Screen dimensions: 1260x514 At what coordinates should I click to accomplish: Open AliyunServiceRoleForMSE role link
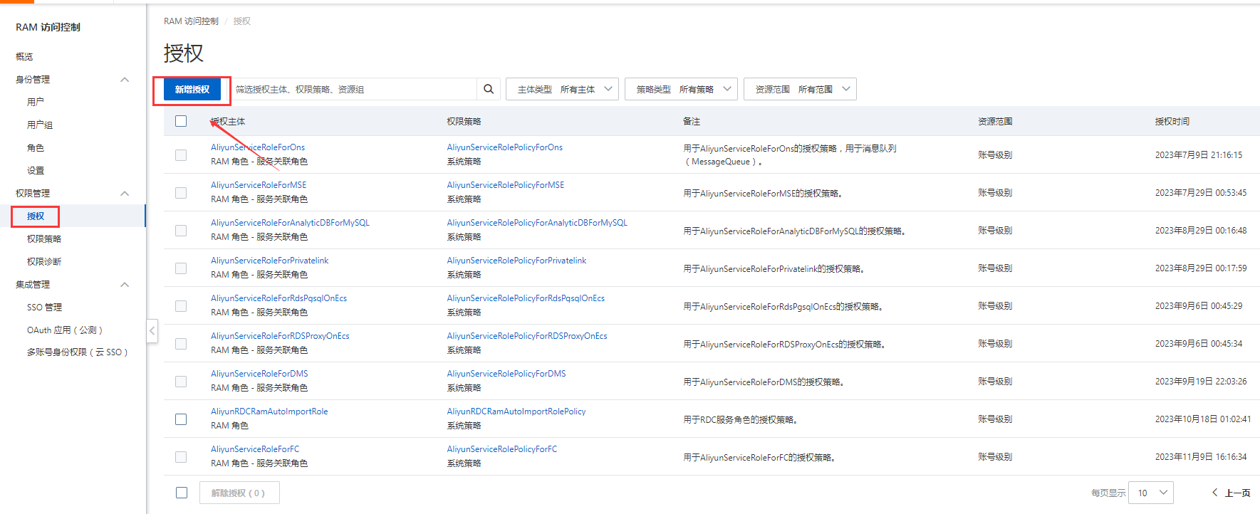pyautogui.click(x=259, y=185)
